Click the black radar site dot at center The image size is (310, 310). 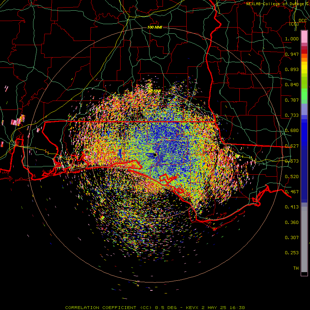(x=155, y=155)
